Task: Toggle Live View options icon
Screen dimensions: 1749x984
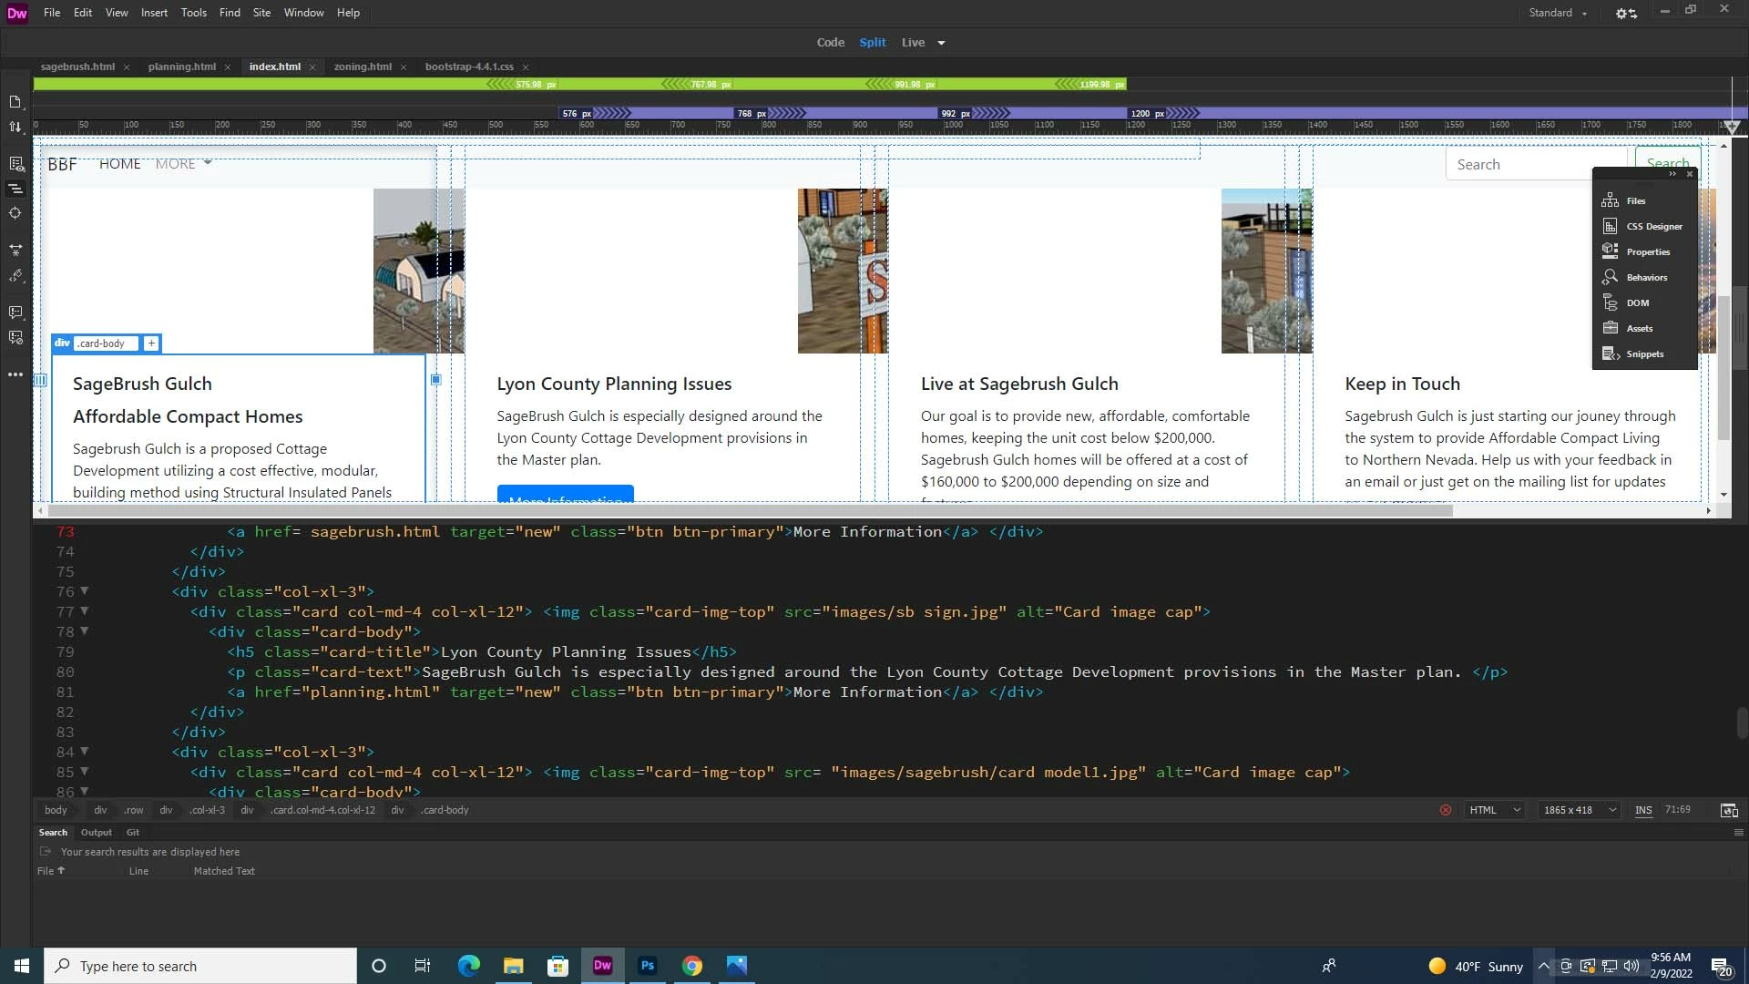Action: pyautogui.click(x=15, y=164)
